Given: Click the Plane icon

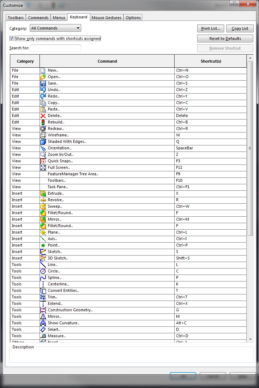Looking at the screenshot, I should tap(43, 233).
